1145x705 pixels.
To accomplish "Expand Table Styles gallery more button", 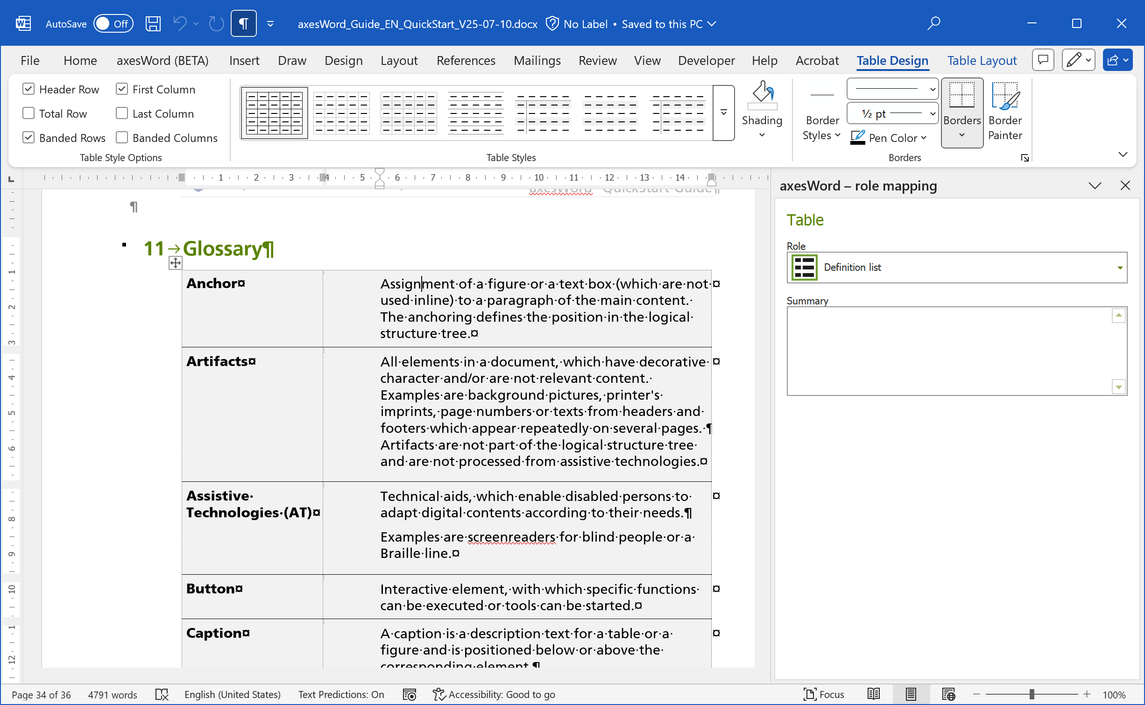I will pyautogui.click(x=723, y=113).
